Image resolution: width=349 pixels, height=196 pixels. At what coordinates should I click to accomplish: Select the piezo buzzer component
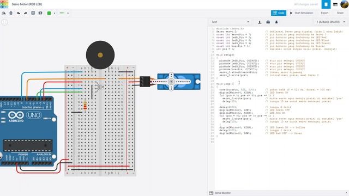100,55
